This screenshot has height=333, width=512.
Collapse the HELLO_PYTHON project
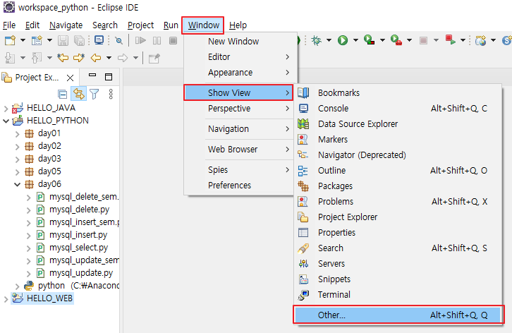click(6, 121)
